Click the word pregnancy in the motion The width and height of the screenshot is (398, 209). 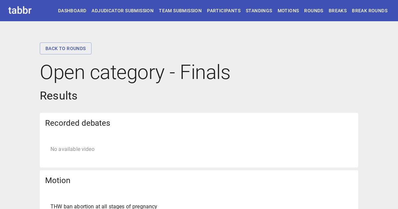tap(145, 206)
